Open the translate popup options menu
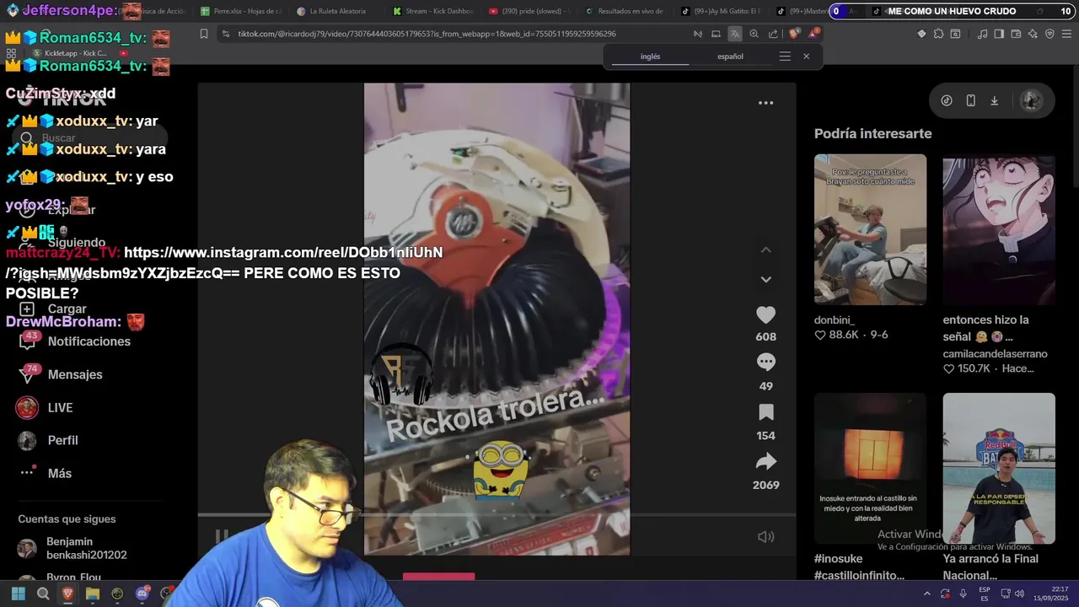 (785, 56)
